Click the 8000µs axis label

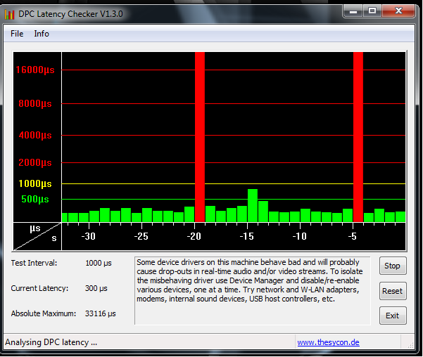click(35, 103)
